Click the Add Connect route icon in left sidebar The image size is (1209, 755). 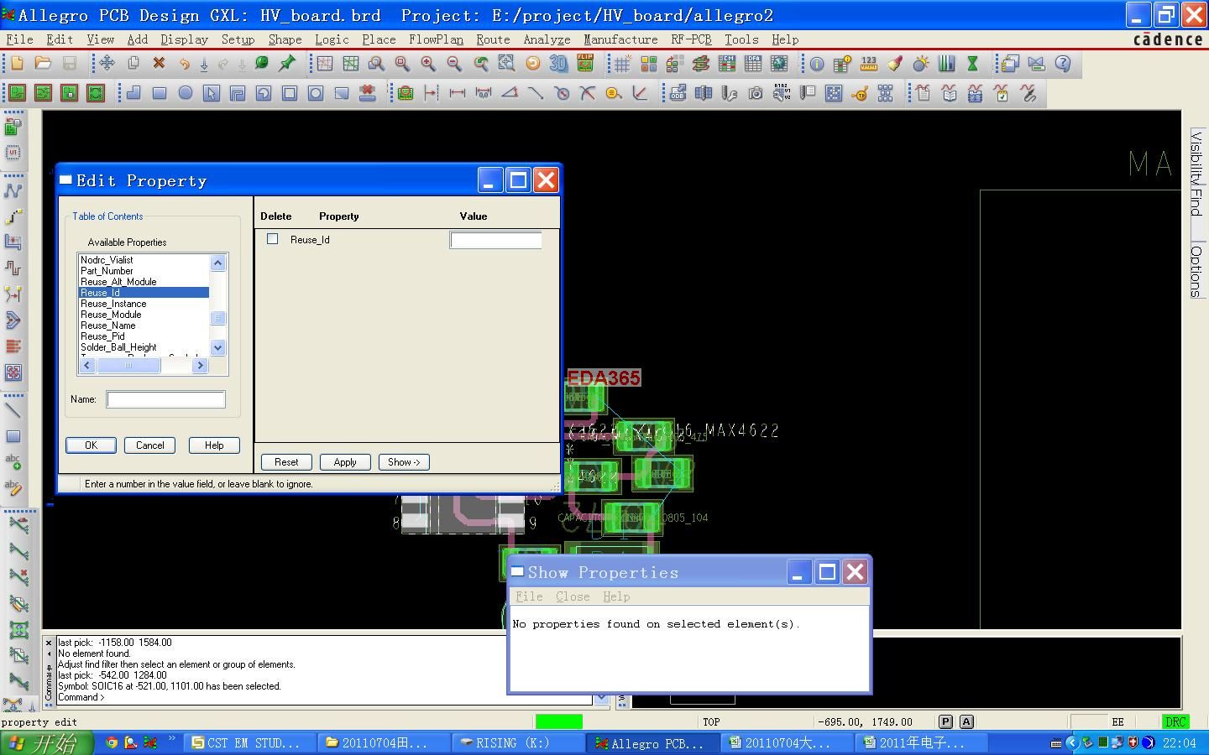tap(13, 190)
